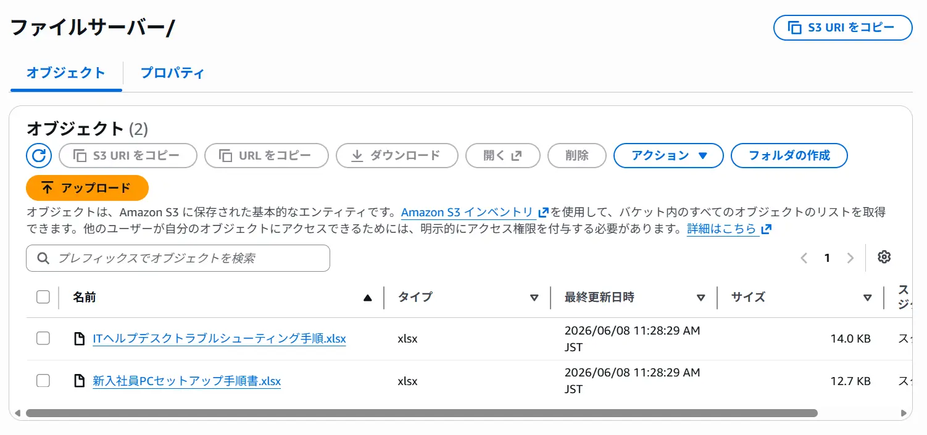The image size is (927, 435).
Task: Open ITヘルプデスクトラブルシューティング手順.xlsx file link
Action: (219, 339)
